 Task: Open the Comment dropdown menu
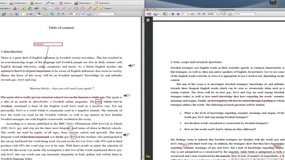pos(102,3)
